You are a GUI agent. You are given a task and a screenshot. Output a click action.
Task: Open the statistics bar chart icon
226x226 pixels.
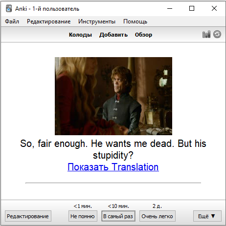(206, 34)
